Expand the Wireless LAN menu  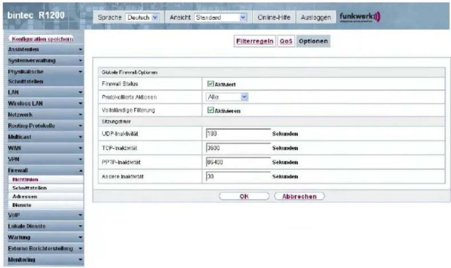[x=45, y=103]
